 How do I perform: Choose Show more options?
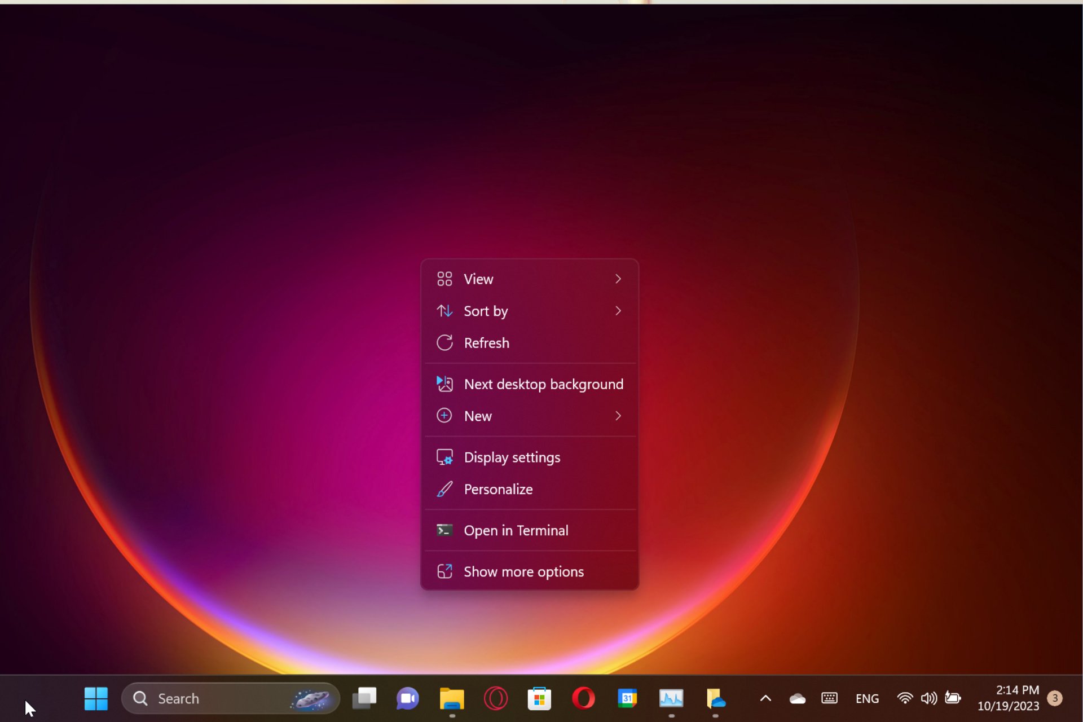(530, 572)
